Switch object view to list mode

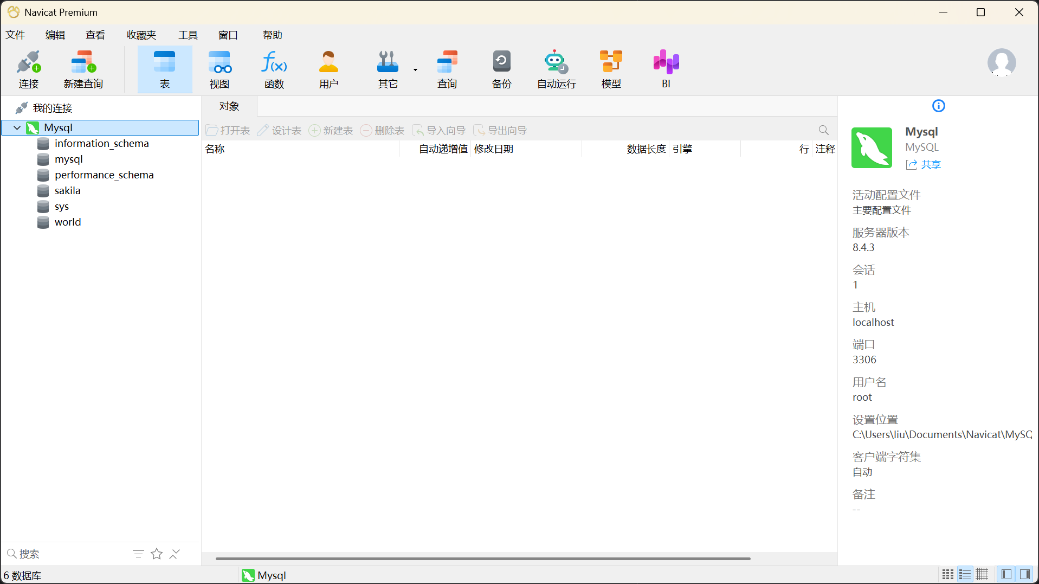coord(965,574)
